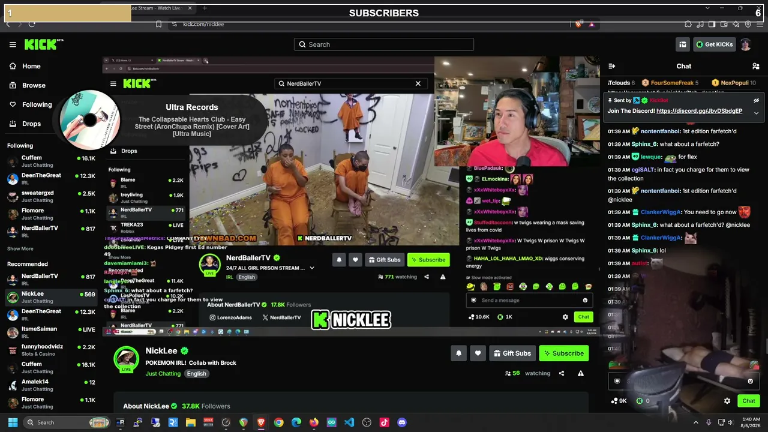The width and height of the screenshot is (768, 432).
Task: Click the Get KICKs button
Action: [x=714, y=44]
